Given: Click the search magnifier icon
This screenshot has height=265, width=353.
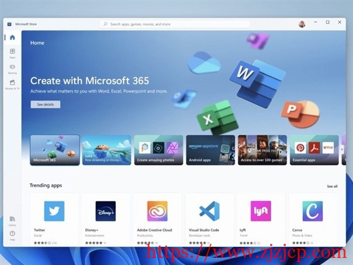Looking at the screenshot, I should (x=105, y=24).
